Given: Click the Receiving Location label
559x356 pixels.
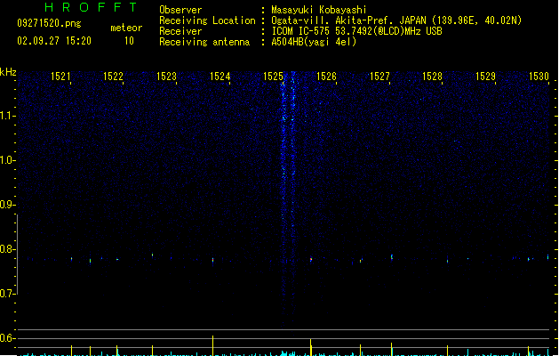Looking at the screenshot, I should 207,20.
